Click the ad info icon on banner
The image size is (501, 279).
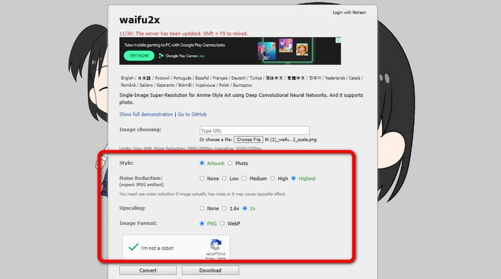coord(338,40)
